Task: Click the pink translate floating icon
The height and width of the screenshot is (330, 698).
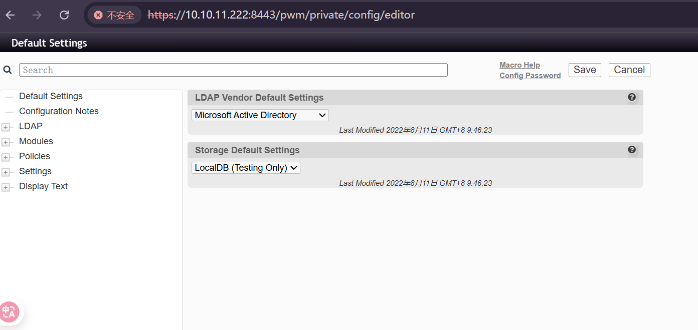Action: 9,312
